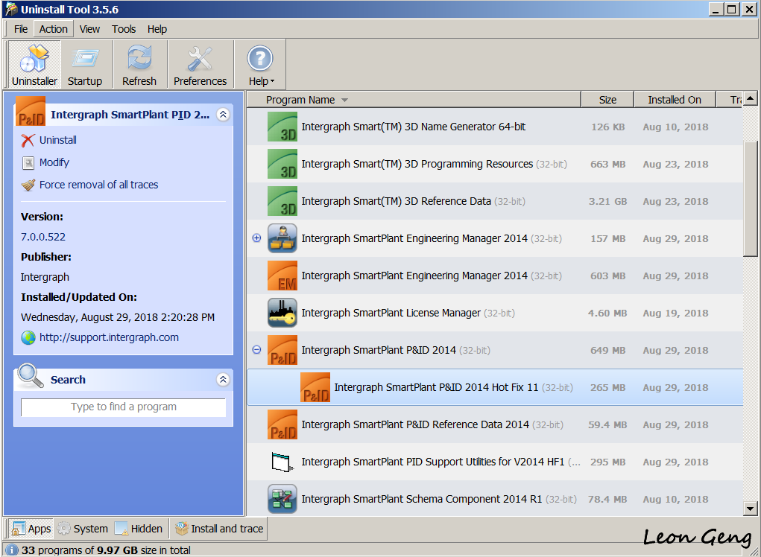The width and height of the screenshot is (761, 557).
Task: Click the Schema Component 2014 R1 icon
Action: (282, 500)
